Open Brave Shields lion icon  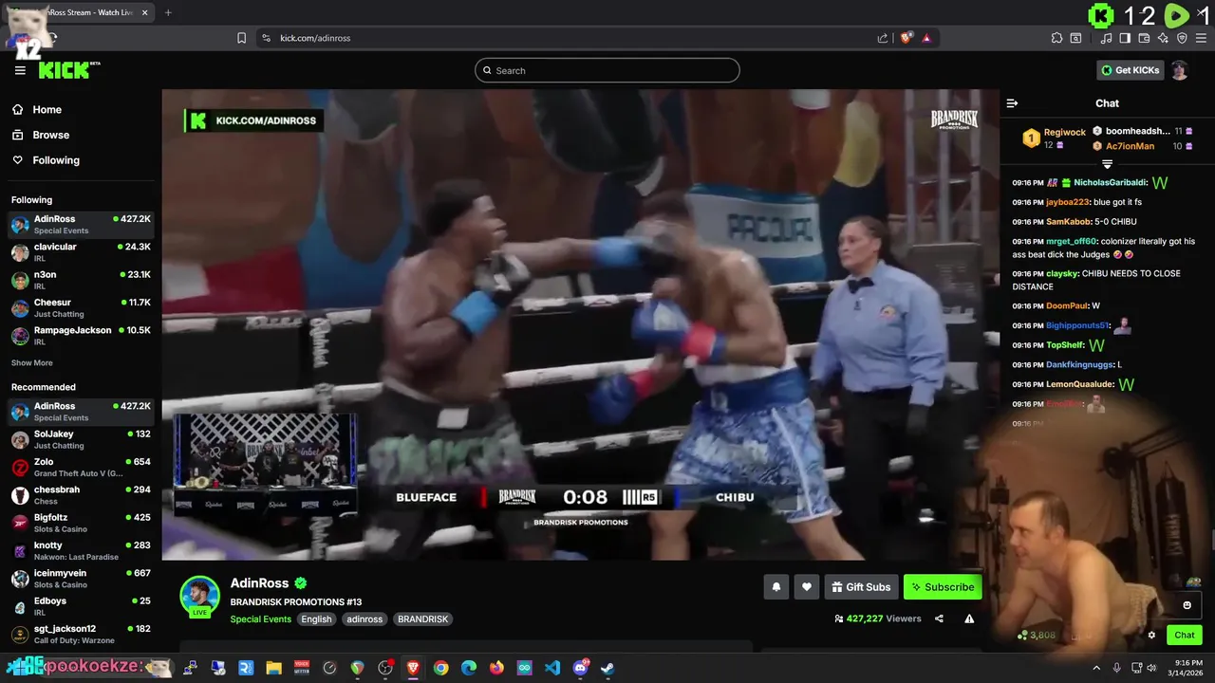(x=907, y=38)
